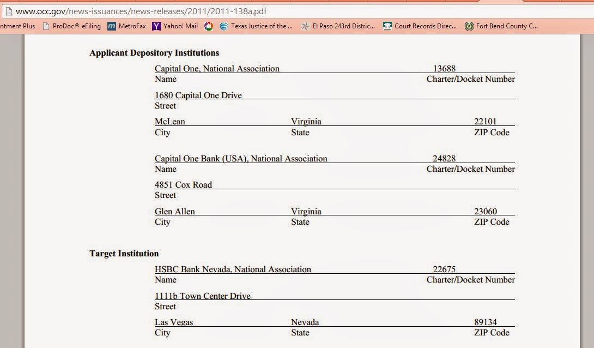Click the occ.gov URL in address bar
The width and height of the screenshot is (594, 348).
pos(141,11)
